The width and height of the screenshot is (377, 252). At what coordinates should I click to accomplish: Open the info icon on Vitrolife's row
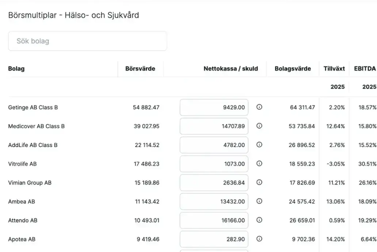259,164
